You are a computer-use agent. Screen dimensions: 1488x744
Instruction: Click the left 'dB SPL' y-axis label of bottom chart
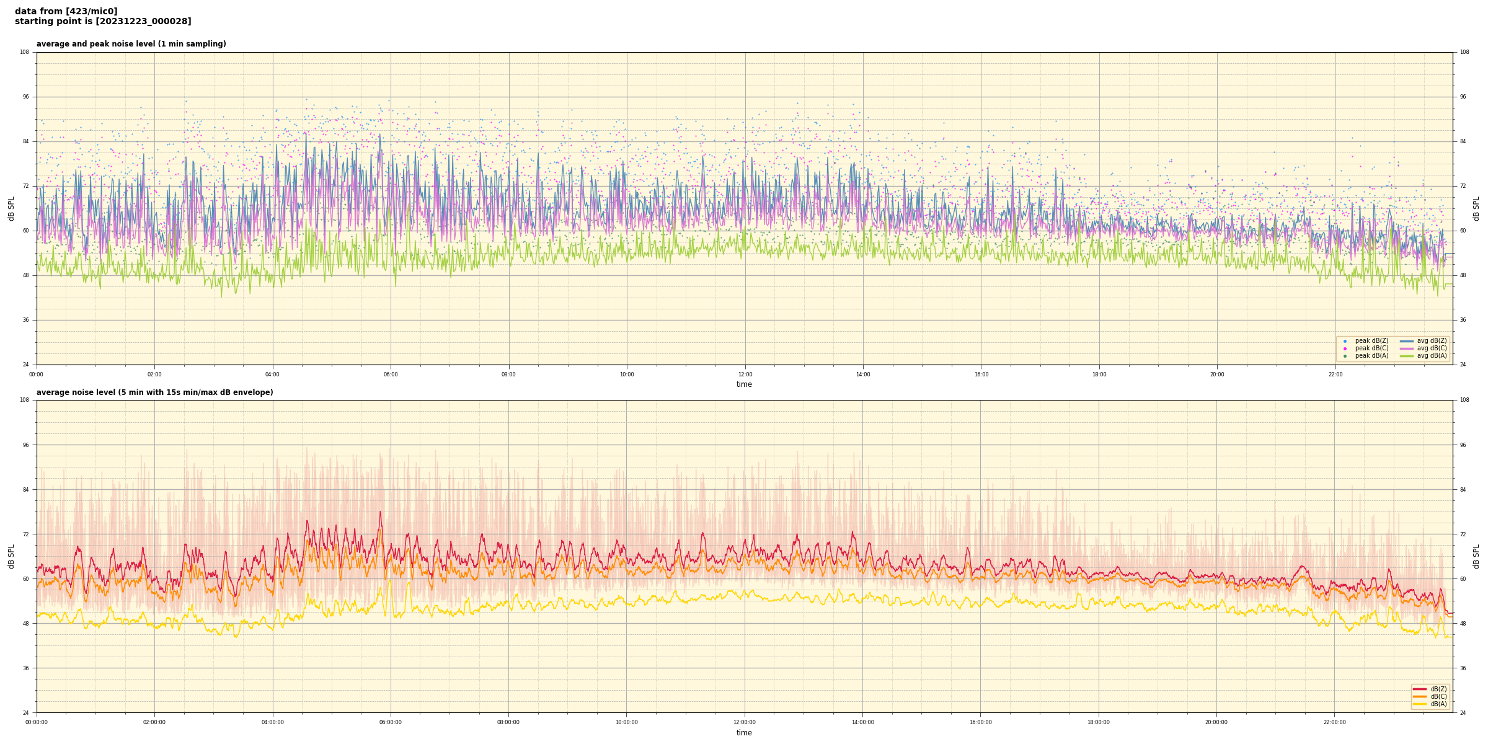tap(11, 556)
